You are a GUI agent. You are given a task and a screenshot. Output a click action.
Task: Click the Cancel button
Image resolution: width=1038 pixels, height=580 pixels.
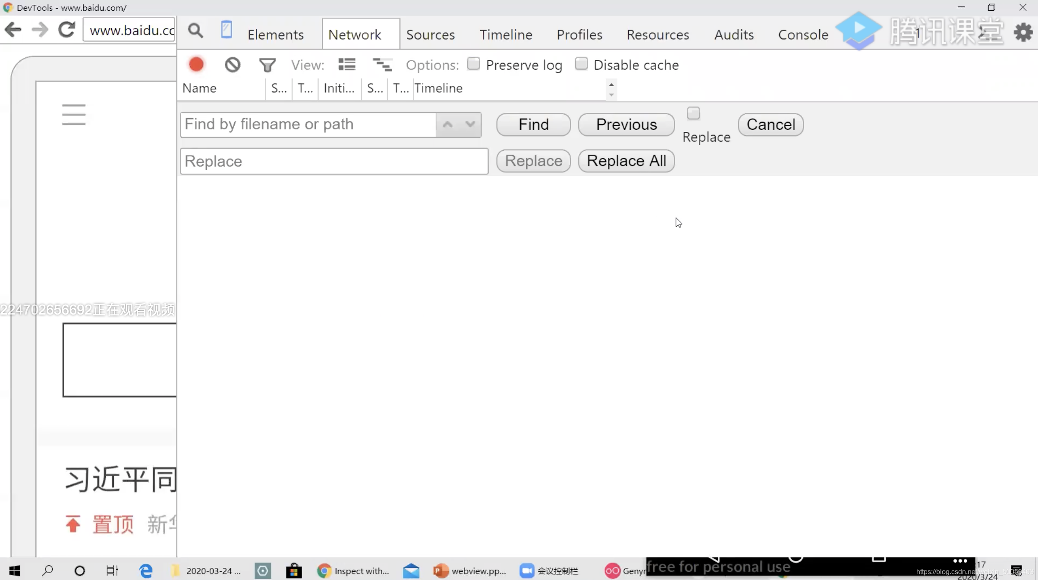pos(771,125)
